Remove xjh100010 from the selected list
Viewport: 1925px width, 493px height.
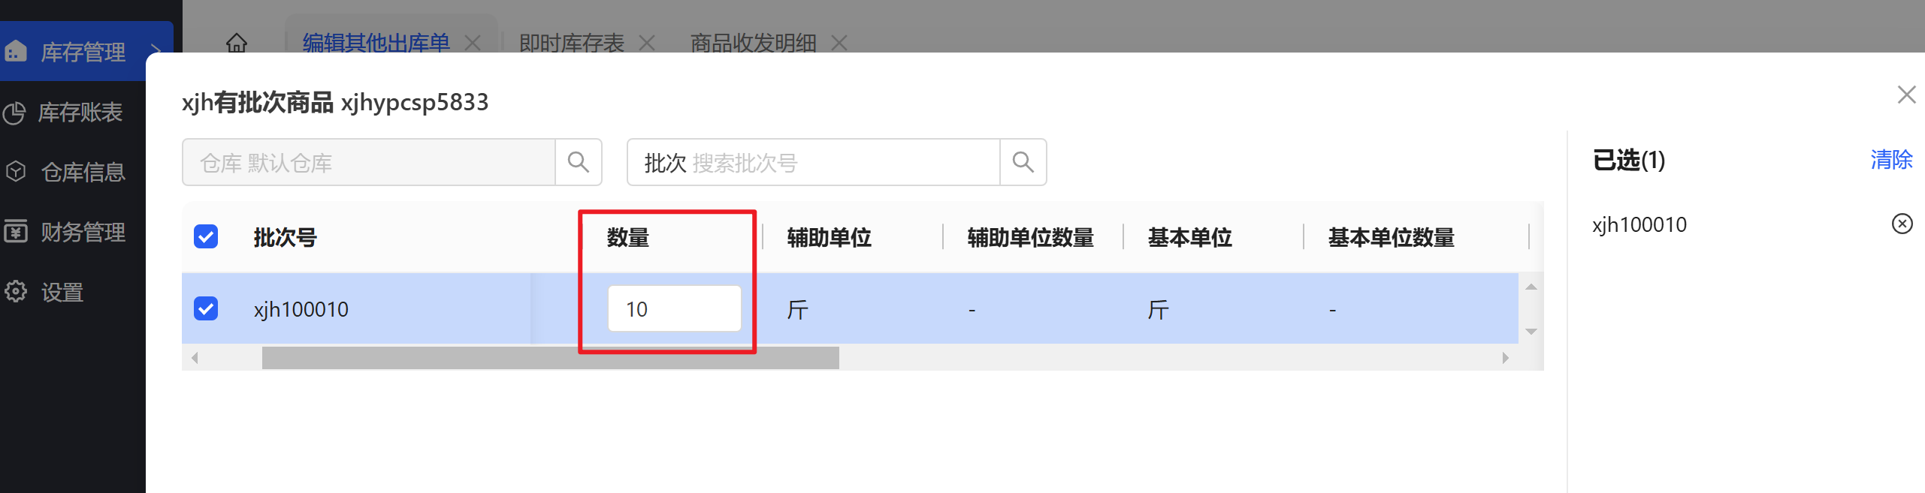tap(1902, 224)
